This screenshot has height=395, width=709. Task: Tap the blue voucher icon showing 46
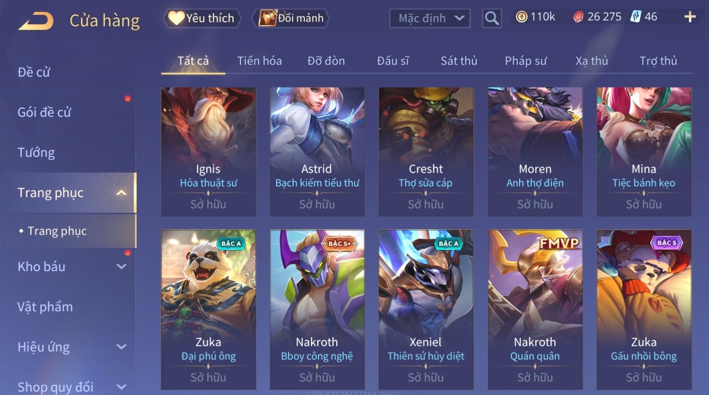click(x=636, y=17)
